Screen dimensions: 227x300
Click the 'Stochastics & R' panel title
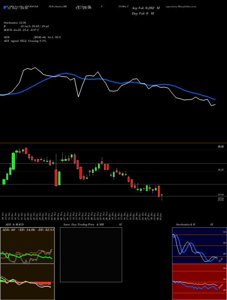coord(185,225)
